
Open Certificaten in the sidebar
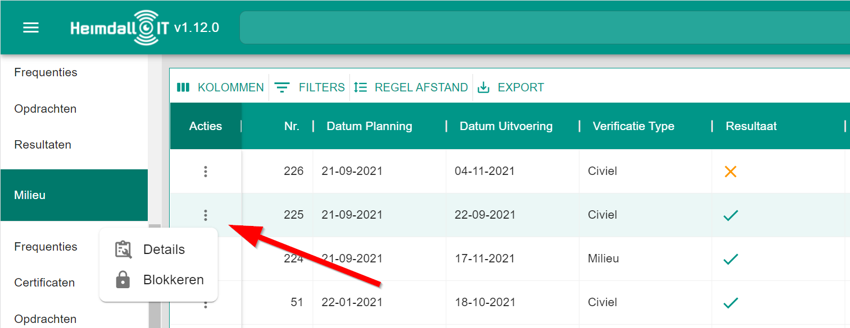pyautogui.click(x=44, y=283)
